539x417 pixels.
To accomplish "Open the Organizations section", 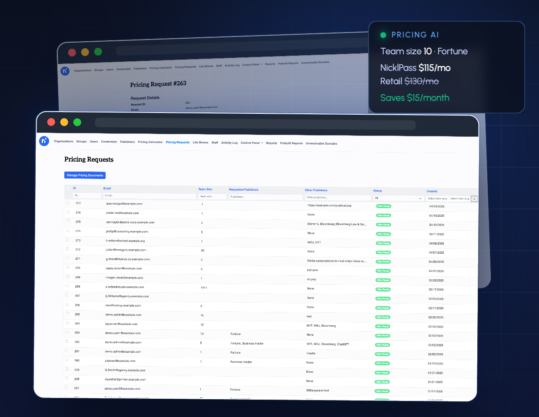I will 63,142.
